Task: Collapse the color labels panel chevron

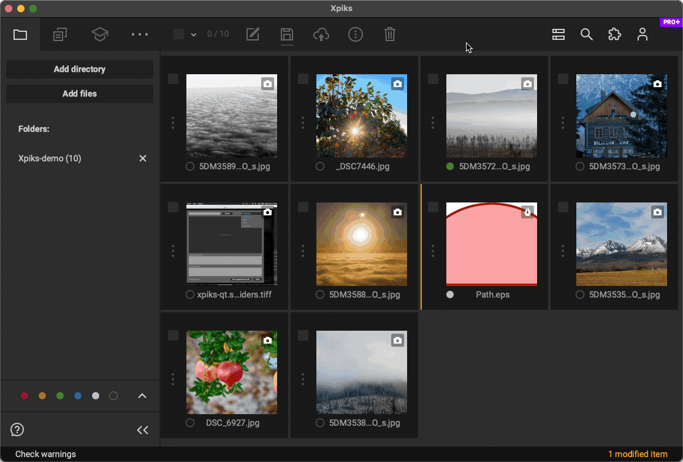Action: [142, 396]
